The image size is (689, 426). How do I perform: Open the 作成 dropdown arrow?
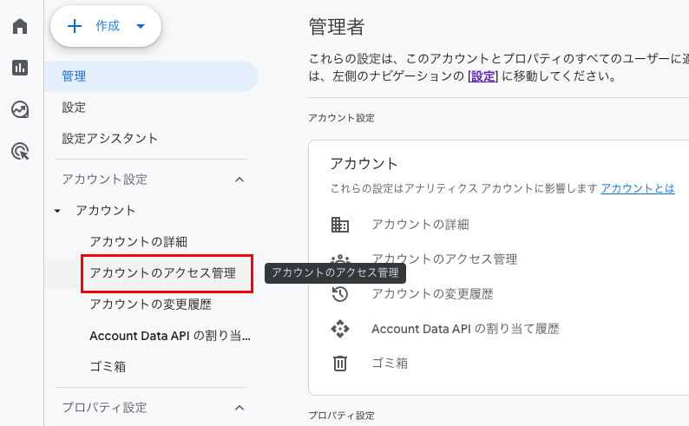click(141, 26)
